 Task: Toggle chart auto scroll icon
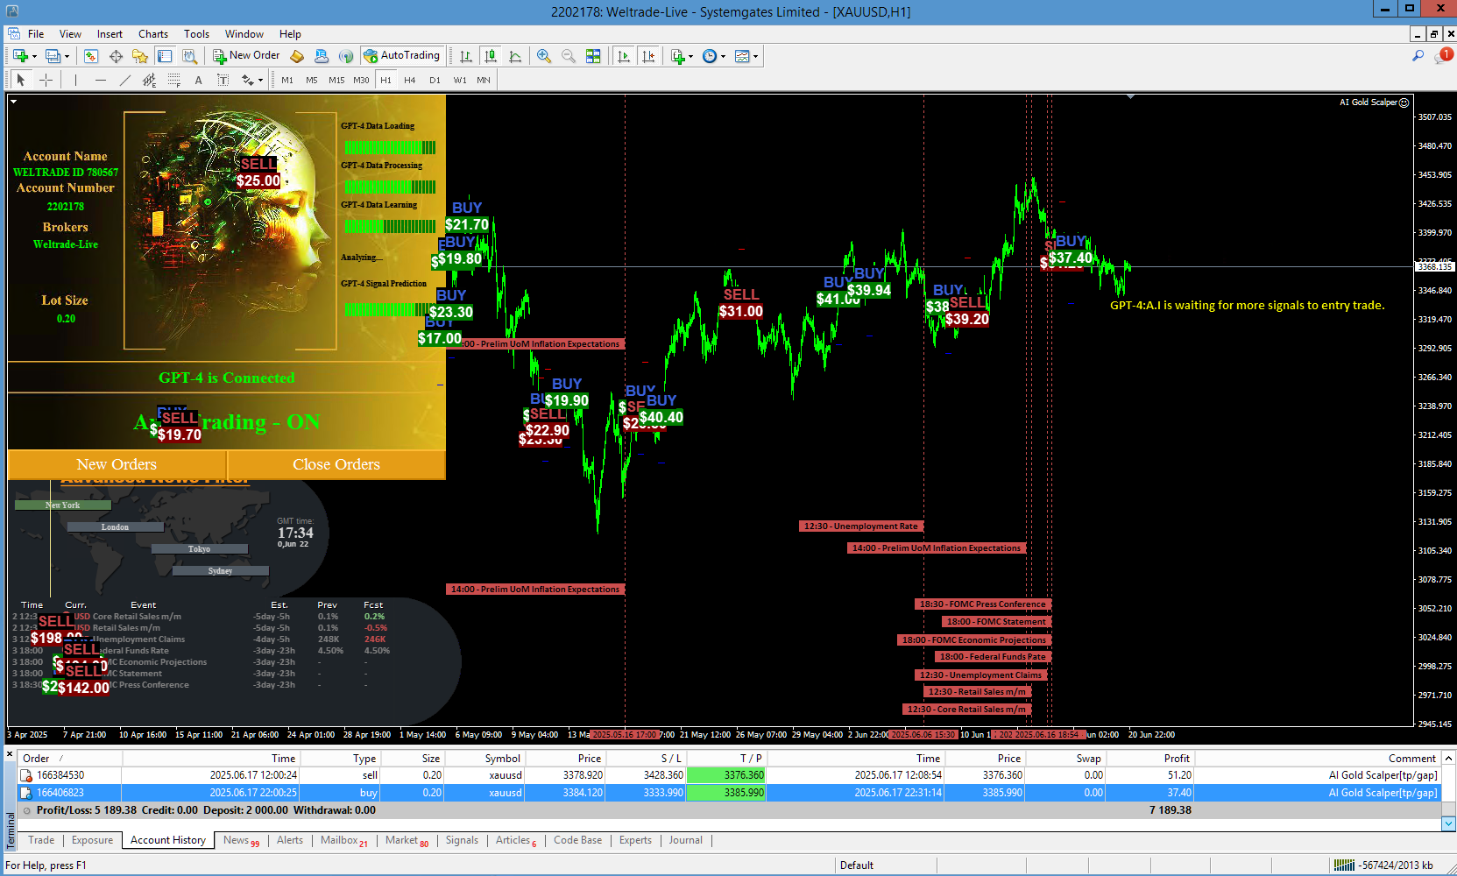coord(624,56)
